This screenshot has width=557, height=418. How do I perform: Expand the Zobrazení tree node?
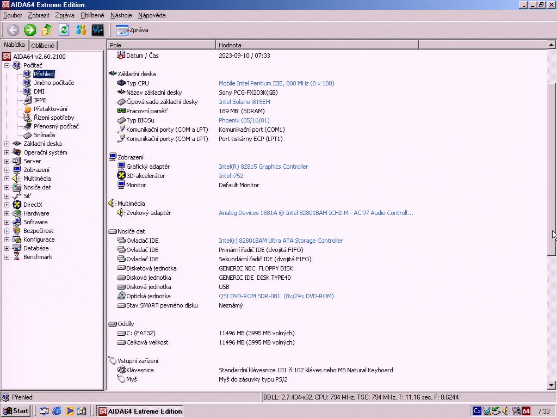click(7, 170)
